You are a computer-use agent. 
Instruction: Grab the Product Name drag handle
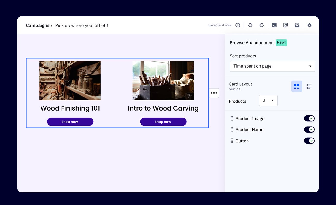click(x=232, y=130)
